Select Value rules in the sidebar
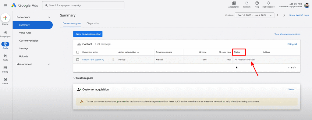This screenshot has height=120, width=312. pyautogui.click(x=25, y=33)
